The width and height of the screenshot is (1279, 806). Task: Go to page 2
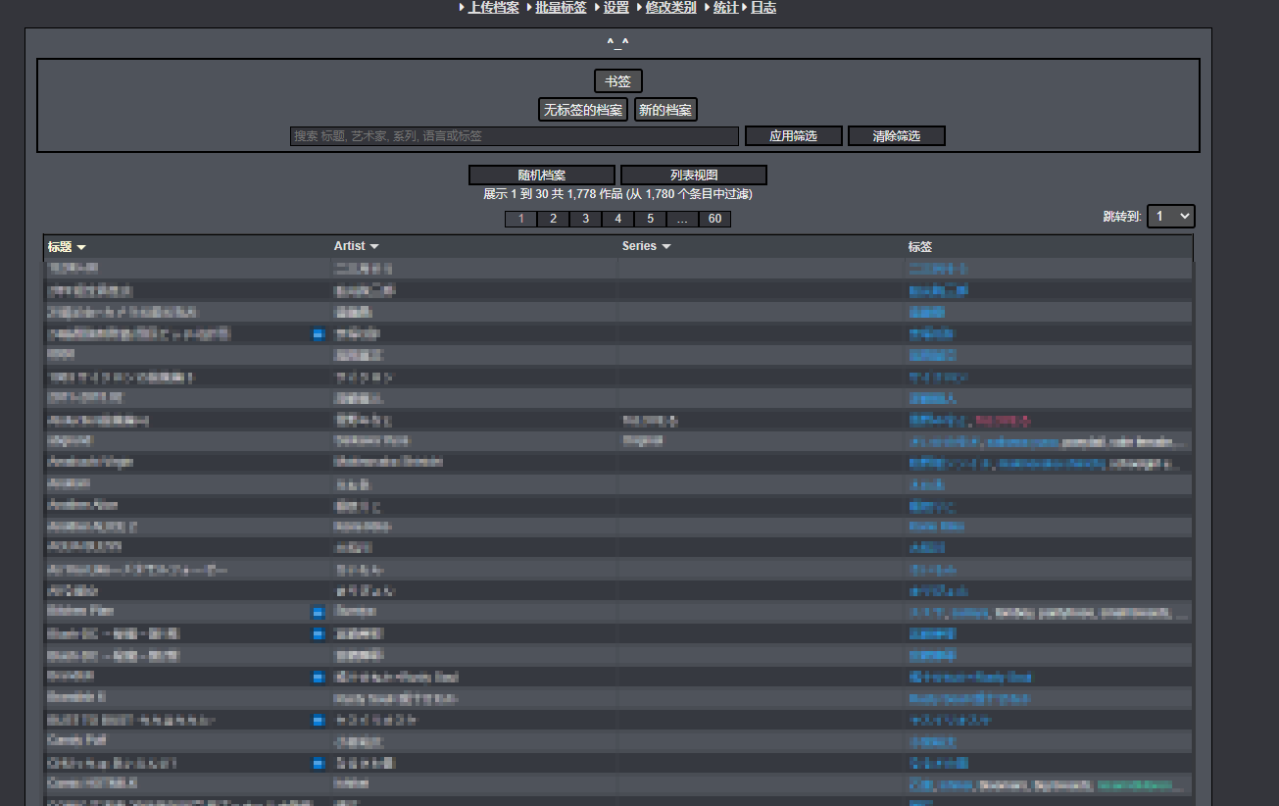(554, 219)
